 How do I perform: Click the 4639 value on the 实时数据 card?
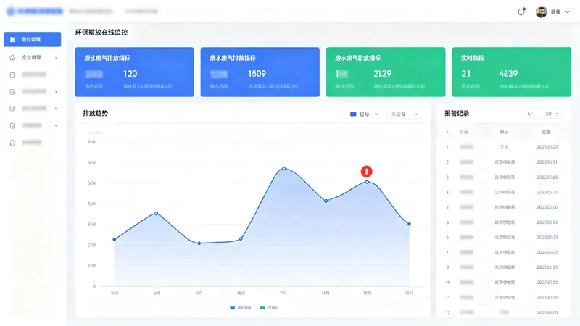click(x=508, y=74)
